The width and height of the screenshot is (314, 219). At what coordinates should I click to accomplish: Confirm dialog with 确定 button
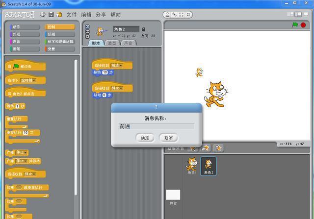tap(145, 138)
